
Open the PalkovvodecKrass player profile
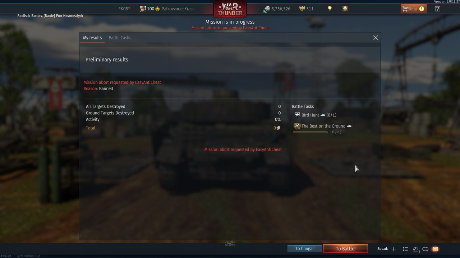point(178,9)
